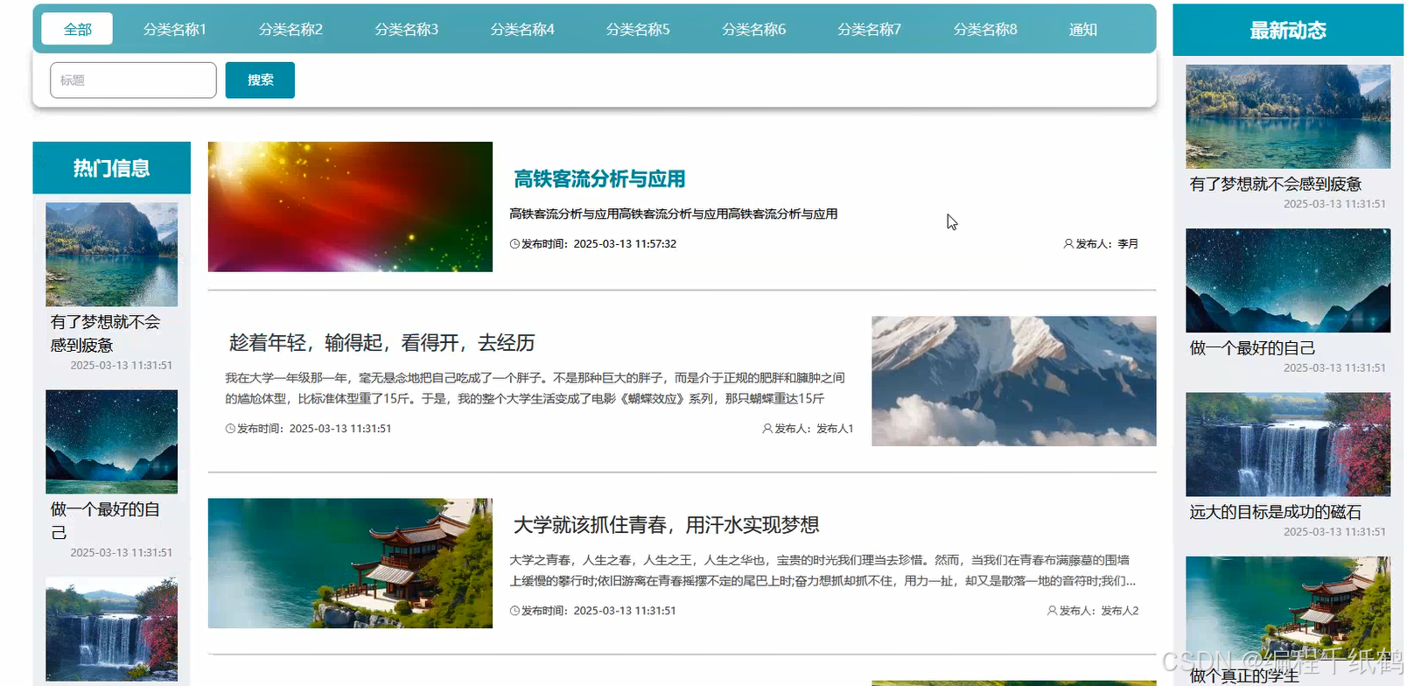
Task: Open 热门信息 lake thumbnail 有了梦想就不会感到疲惫
Action: tap(111, 255)
